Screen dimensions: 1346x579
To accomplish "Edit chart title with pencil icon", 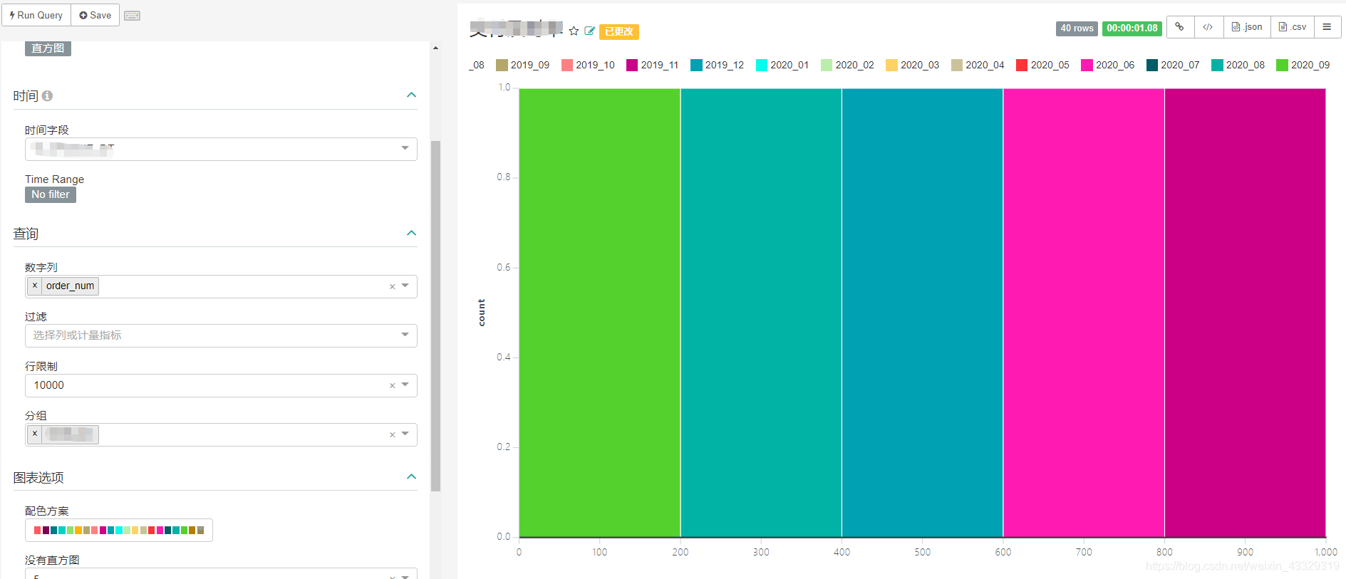I will click(589, 31).
